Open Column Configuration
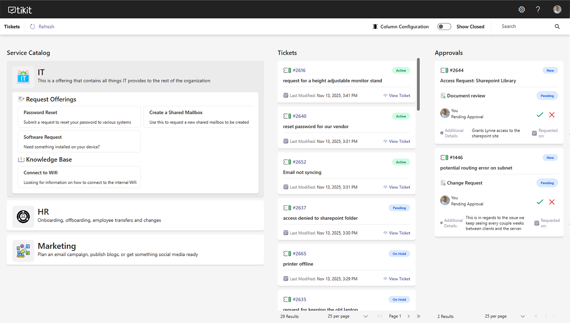The width and height of the screenshot is (570, 323). coord(401,27)
